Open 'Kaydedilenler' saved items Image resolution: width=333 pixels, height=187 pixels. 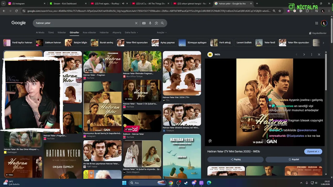coord(318,33)
